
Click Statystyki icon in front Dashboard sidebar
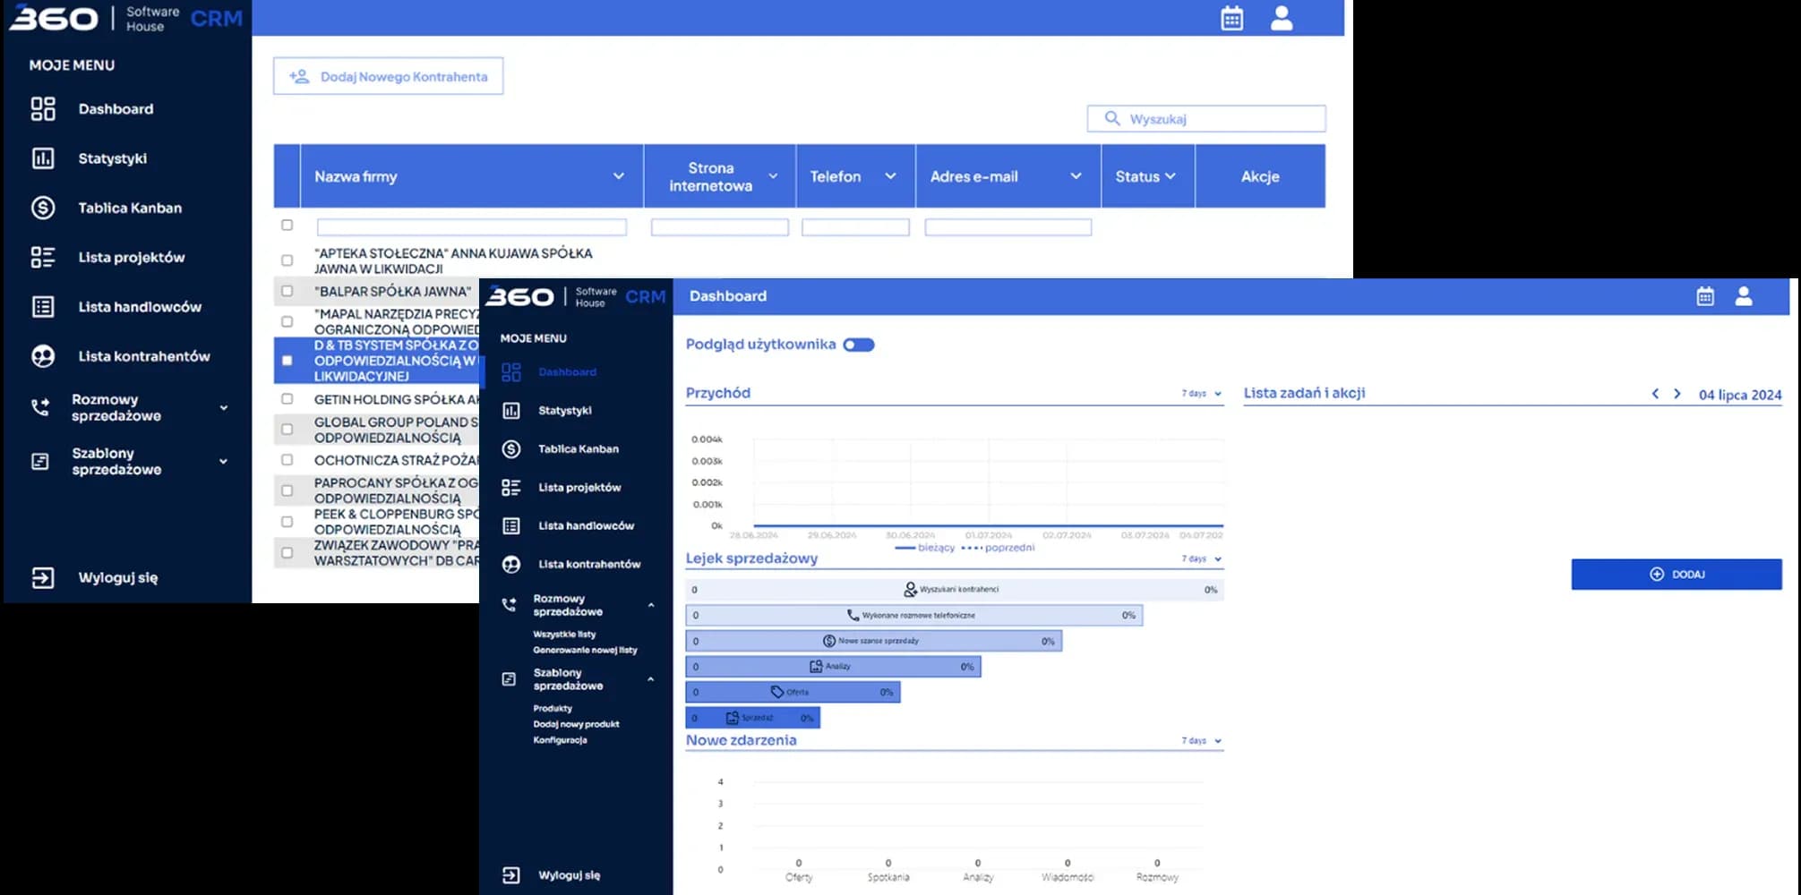[x=511, y=411]
